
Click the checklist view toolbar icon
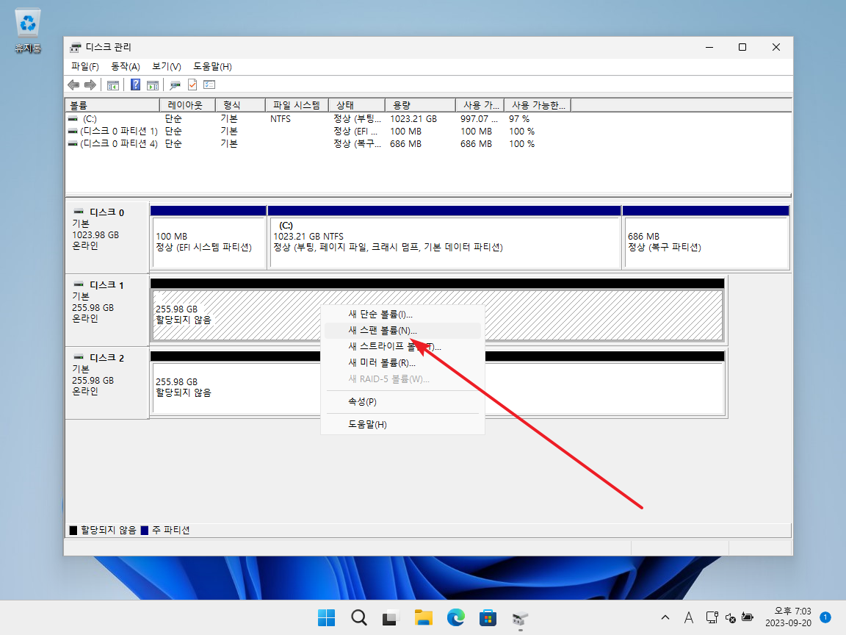(209, 85)
